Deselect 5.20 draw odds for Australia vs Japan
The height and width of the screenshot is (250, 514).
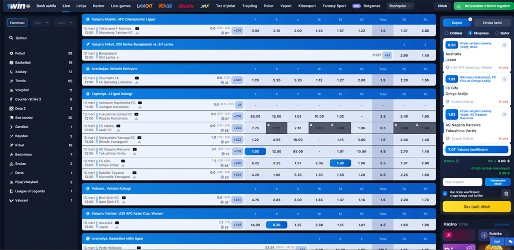pyautogui.click(x=277, y=225)
